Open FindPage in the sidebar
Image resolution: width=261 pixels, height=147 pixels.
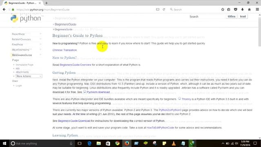click(17, 45)
